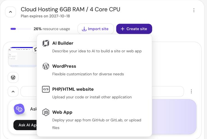
Task: Click the Cloud Hosting 6GB RAM title
Action: [x=70, y=9]
